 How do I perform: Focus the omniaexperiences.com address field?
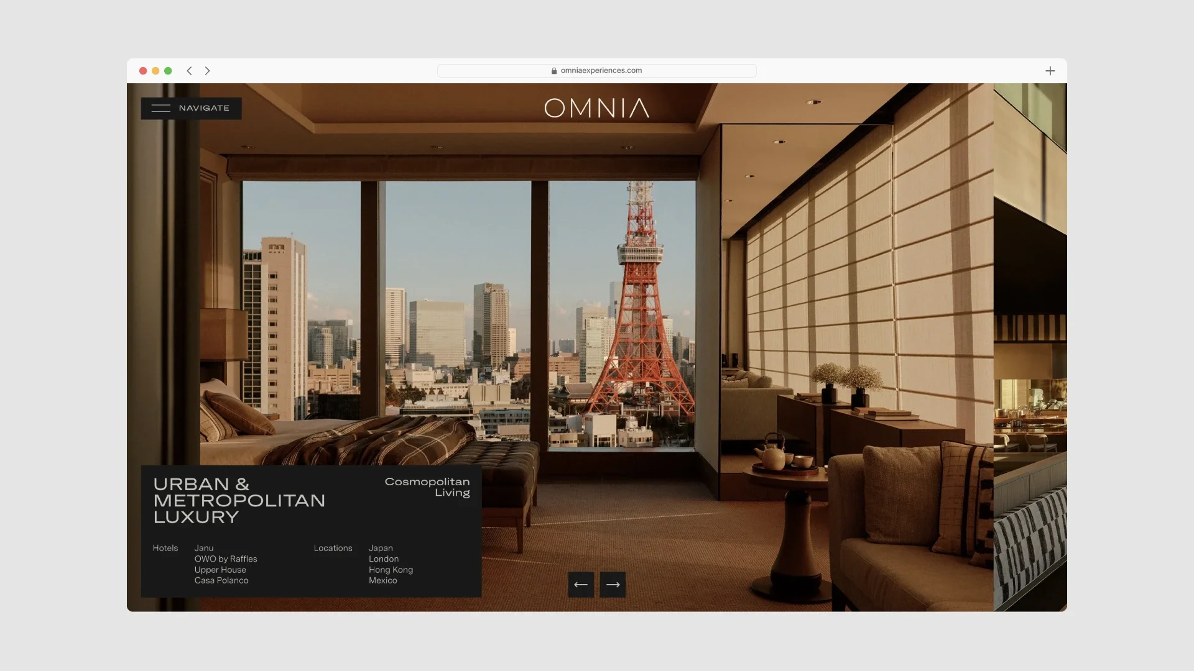(x=601, y=71)
